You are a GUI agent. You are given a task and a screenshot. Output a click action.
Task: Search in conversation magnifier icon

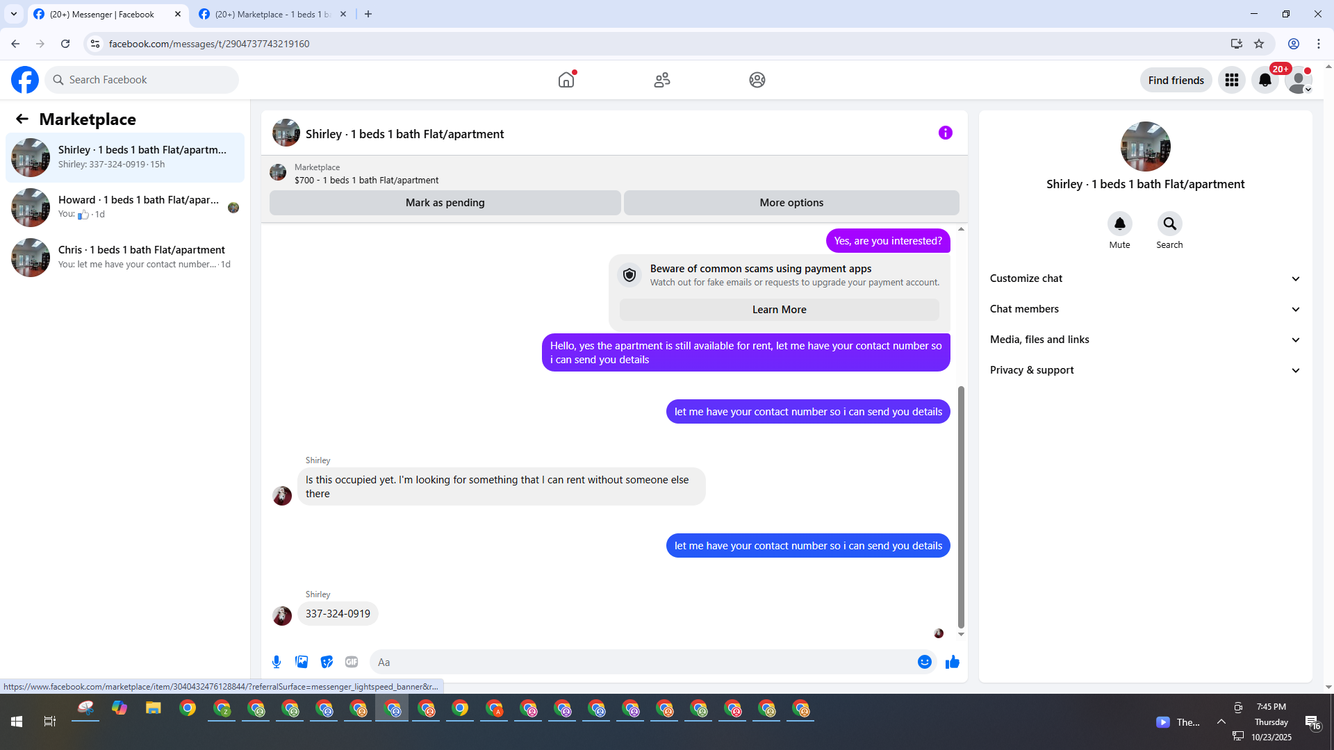click(1169, 224)
